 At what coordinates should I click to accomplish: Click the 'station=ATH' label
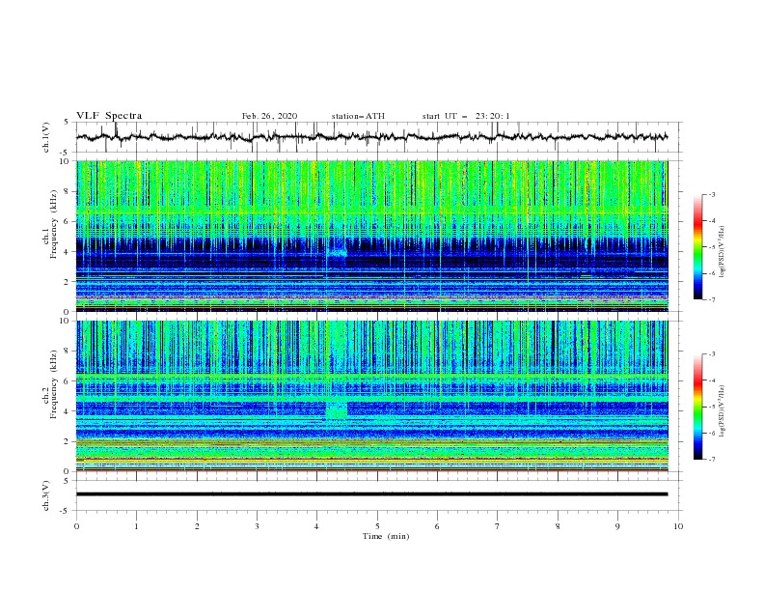tap(358, 116)
